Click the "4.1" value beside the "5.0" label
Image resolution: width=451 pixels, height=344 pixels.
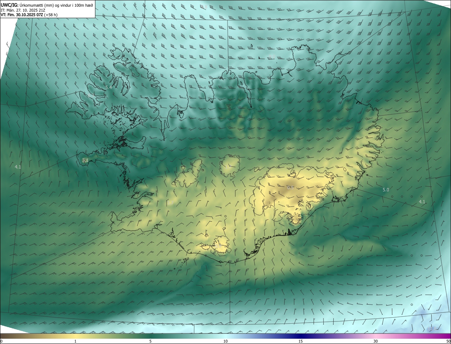422,202
